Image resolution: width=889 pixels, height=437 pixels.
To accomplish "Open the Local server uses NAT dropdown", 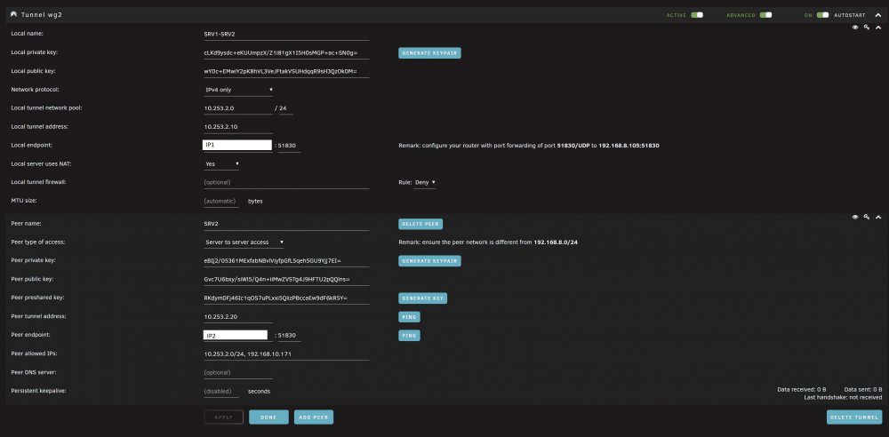I will (221, 163).
